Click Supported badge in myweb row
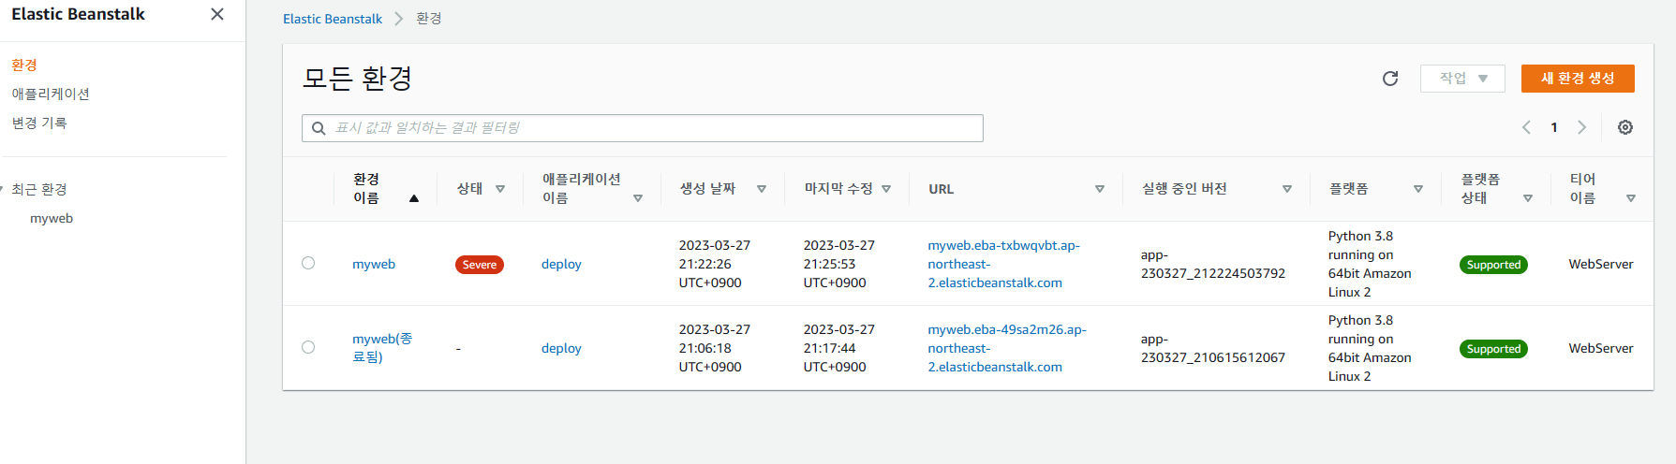Screen dimensions: 1676x464 [1493, 265]
